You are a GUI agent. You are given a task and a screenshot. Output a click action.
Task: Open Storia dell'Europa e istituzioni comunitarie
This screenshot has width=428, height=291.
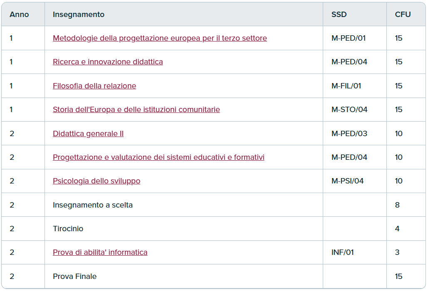point(136,110)
